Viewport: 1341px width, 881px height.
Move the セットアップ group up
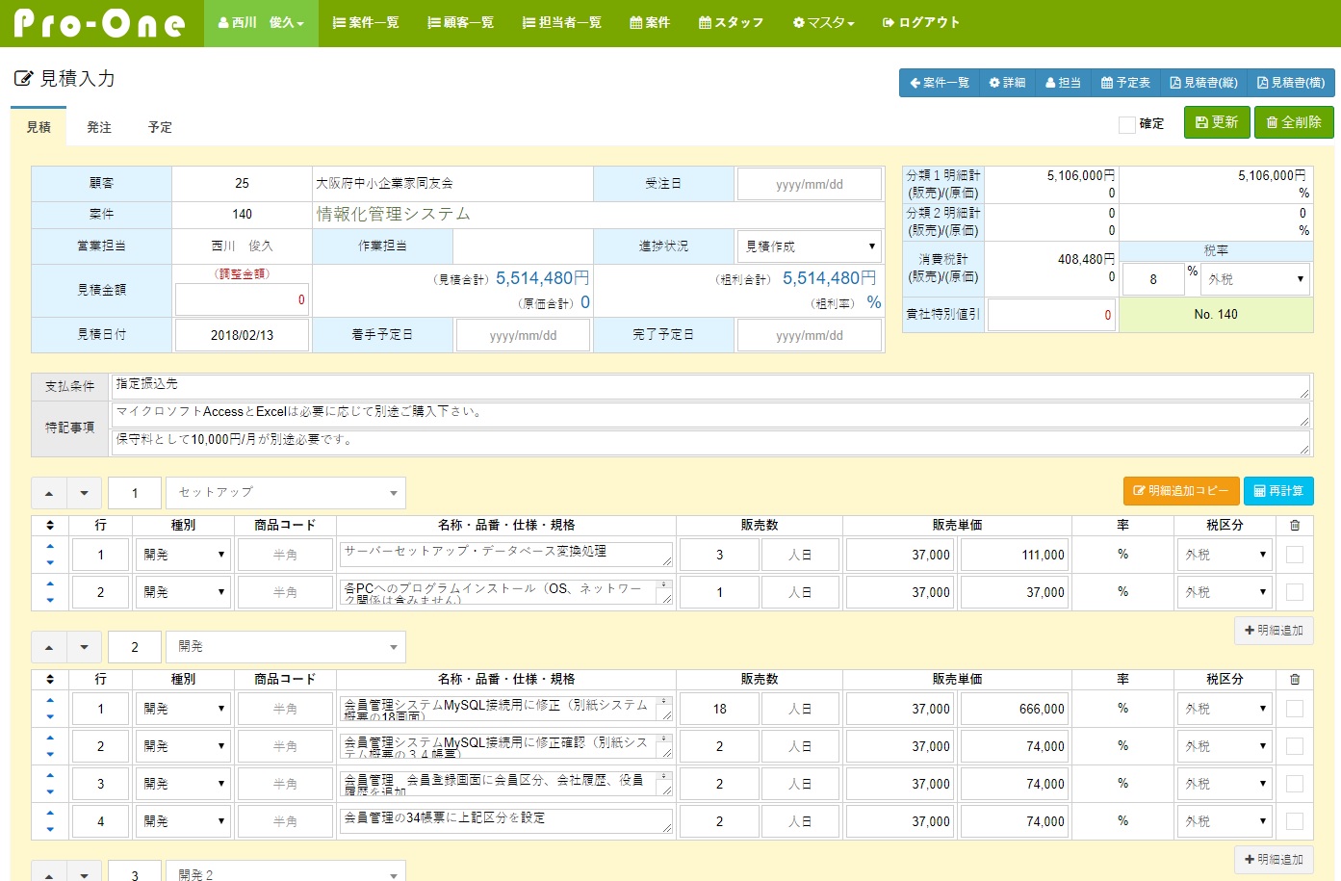coord(49,493)
